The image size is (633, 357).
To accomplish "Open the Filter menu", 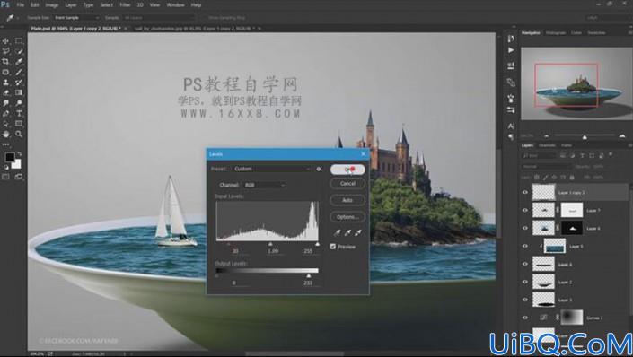I will pos(125,5).
